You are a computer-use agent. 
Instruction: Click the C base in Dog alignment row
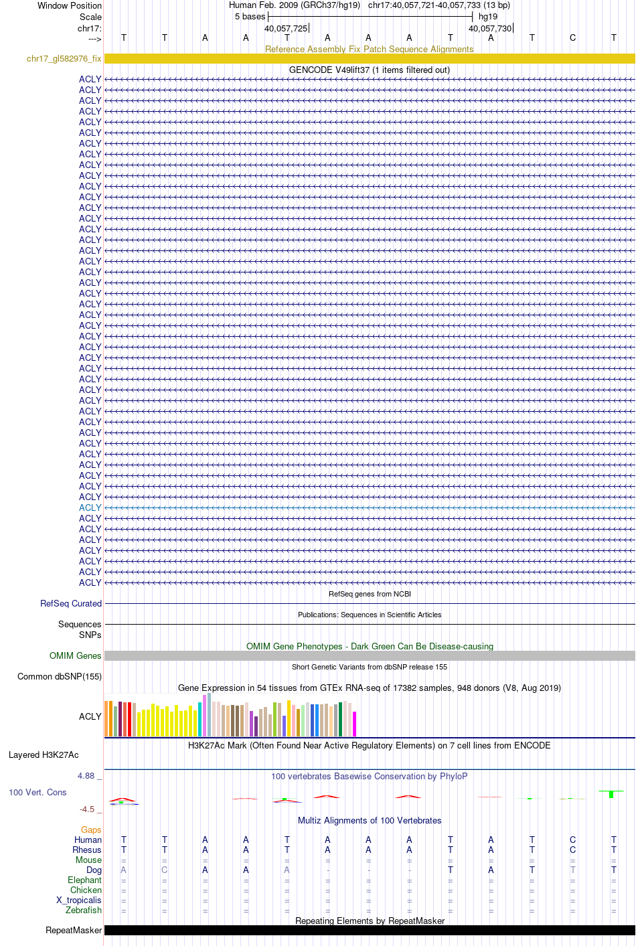(165, 870)
